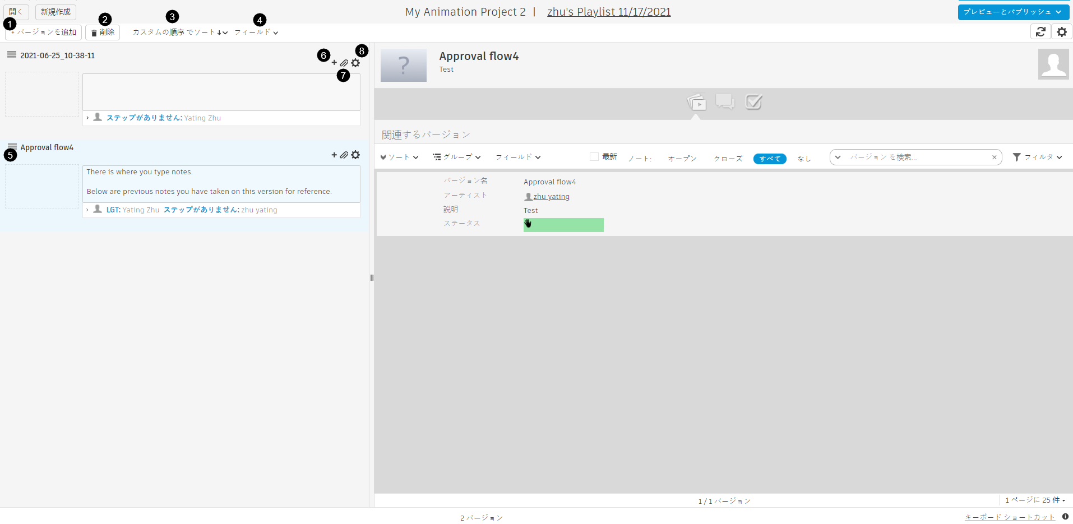Screen dimensions: 1073x524
Task: Select the related versions media tab icon
Action: click(696, 102)
